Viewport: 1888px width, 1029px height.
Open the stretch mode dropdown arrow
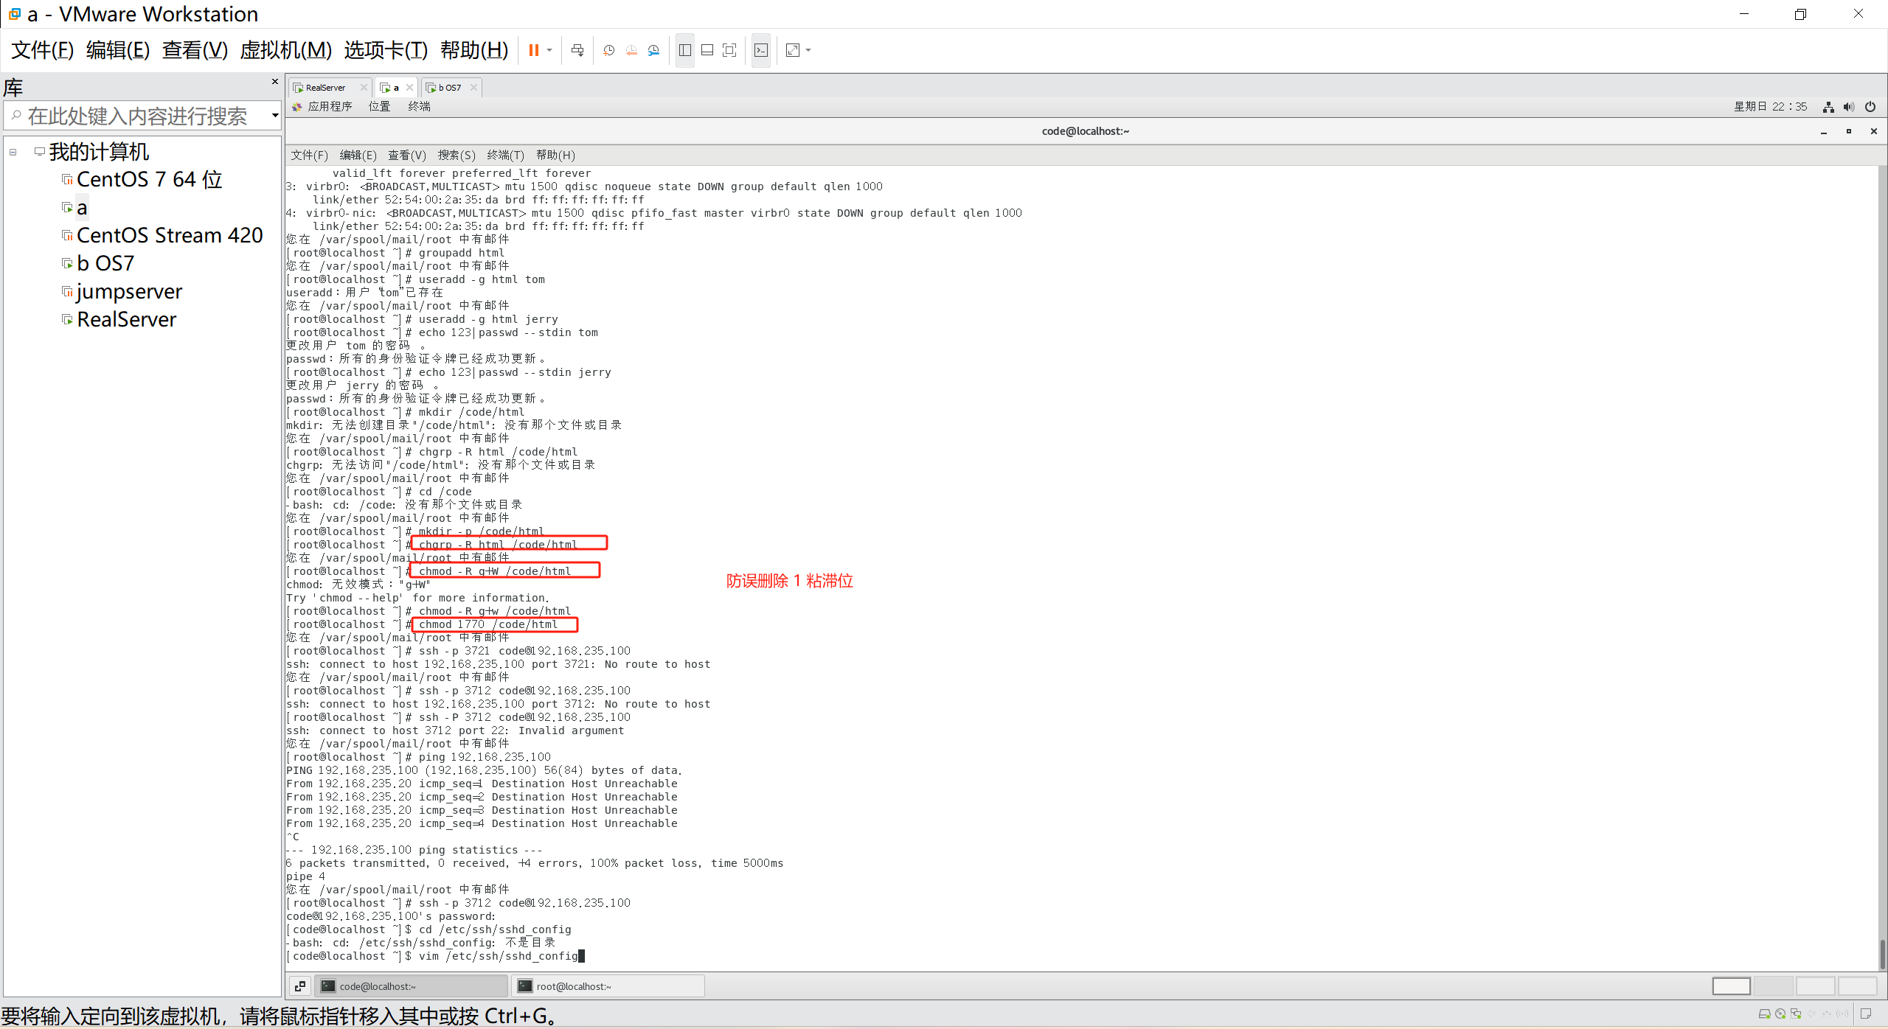pyautogui.click(x=809, y=50)
